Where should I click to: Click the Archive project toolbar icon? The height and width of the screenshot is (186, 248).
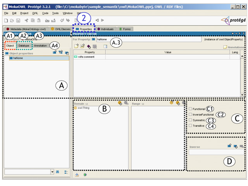coord(47,21)
